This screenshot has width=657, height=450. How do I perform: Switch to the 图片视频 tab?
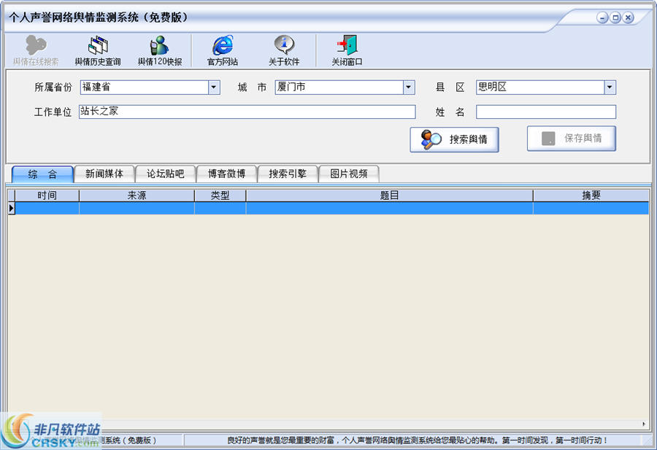coord(349,174)
